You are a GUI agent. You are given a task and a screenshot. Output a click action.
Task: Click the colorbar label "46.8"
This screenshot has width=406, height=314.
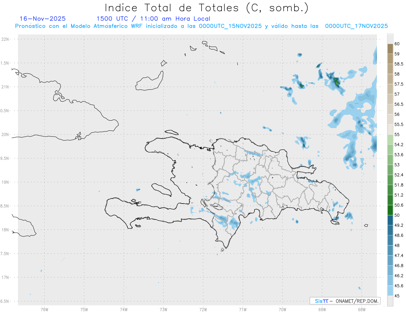[x=399, y=266]
